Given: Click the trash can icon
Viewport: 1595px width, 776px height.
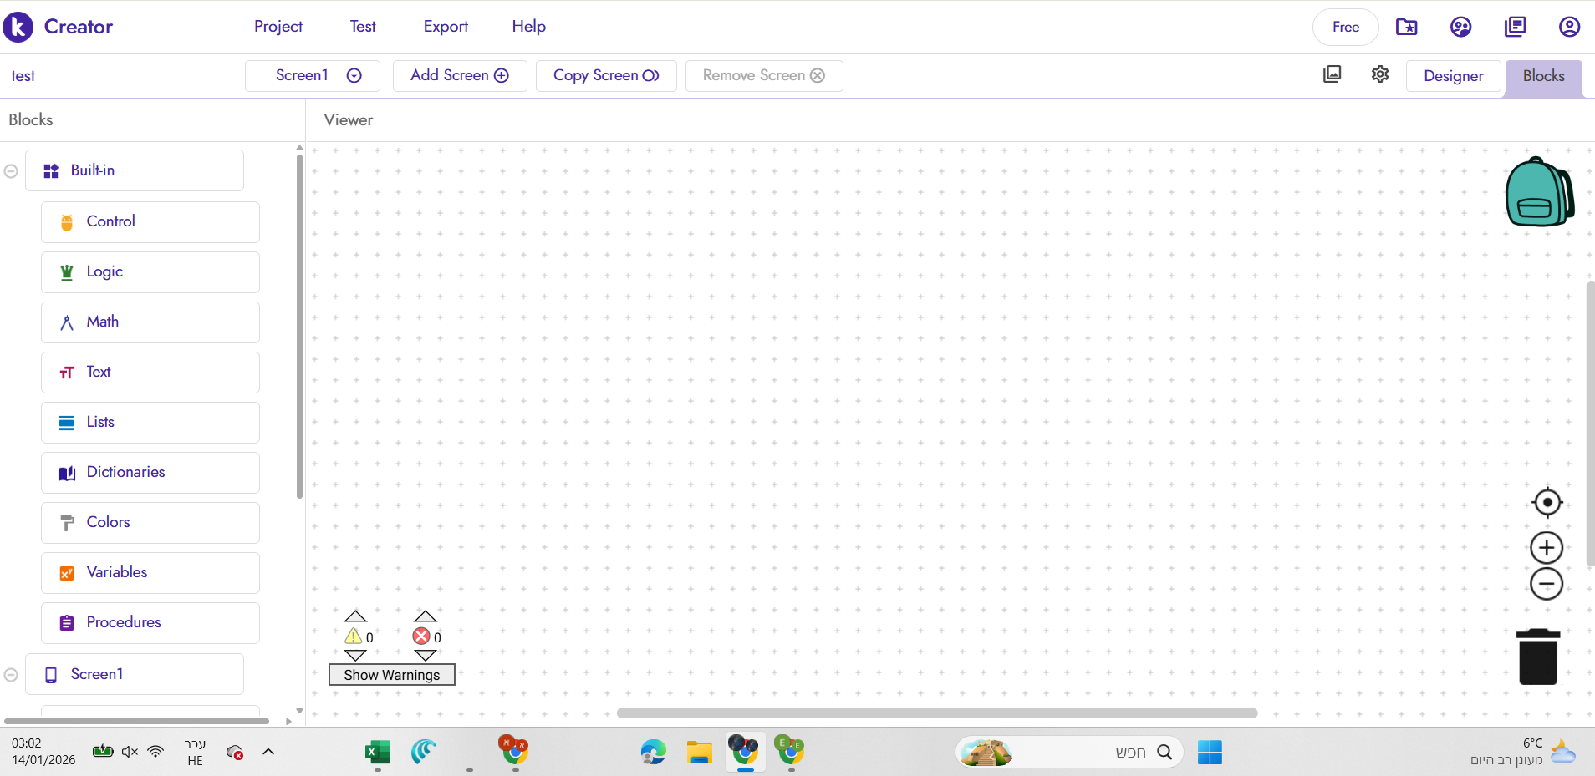Looking at the screenshot, I should click(1537, 657).
